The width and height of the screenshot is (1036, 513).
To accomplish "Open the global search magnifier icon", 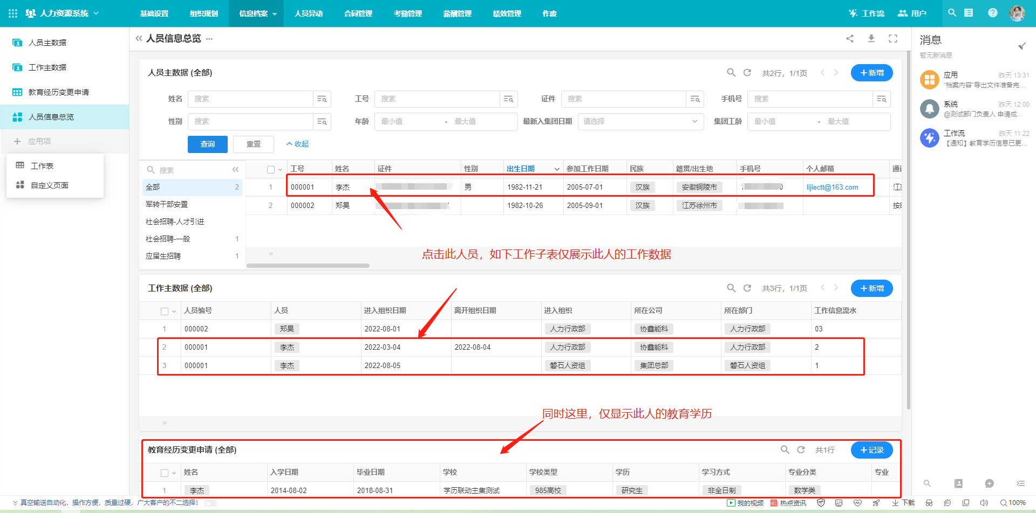I will point(952,13).
